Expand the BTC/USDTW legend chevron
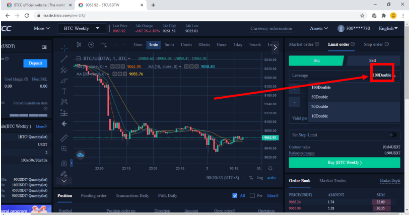 pyautogui.click(x=129, y=58)
